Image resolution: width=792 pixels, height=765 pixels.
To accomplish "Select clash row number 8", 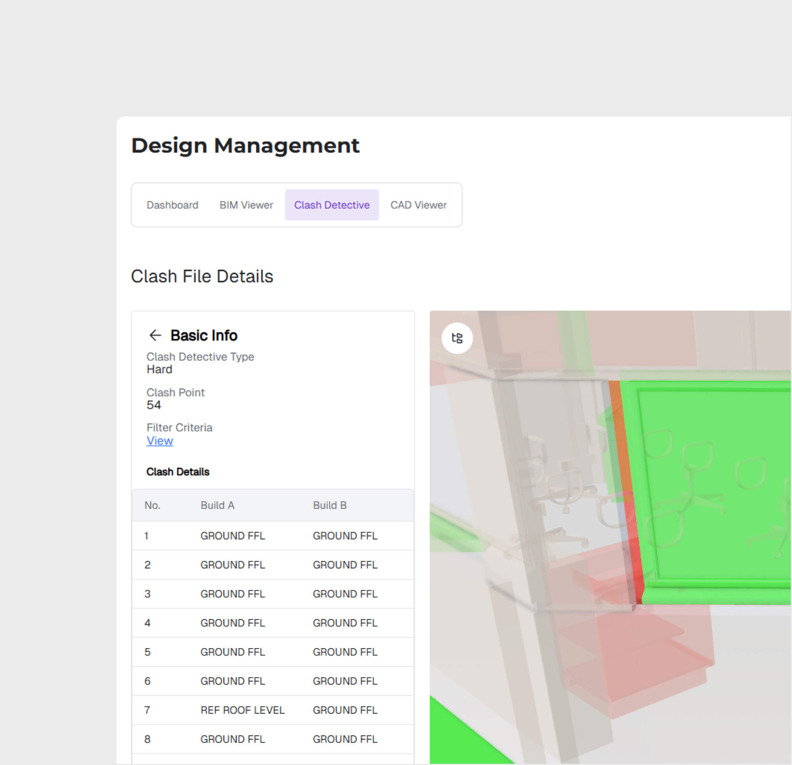I will (273, 739).
